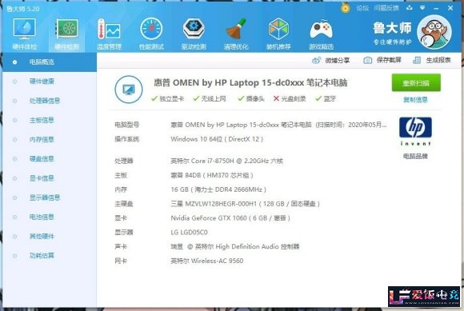Click 保存截屏 camera screenshot button
The height and width of the screenshot is (311, 464).
click(382, 60)
